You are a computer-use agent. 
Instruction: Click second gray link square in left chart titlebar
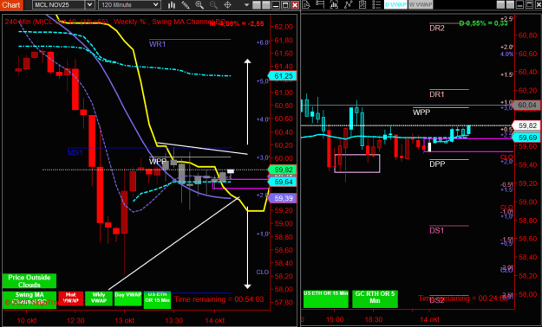coord(265,5)
